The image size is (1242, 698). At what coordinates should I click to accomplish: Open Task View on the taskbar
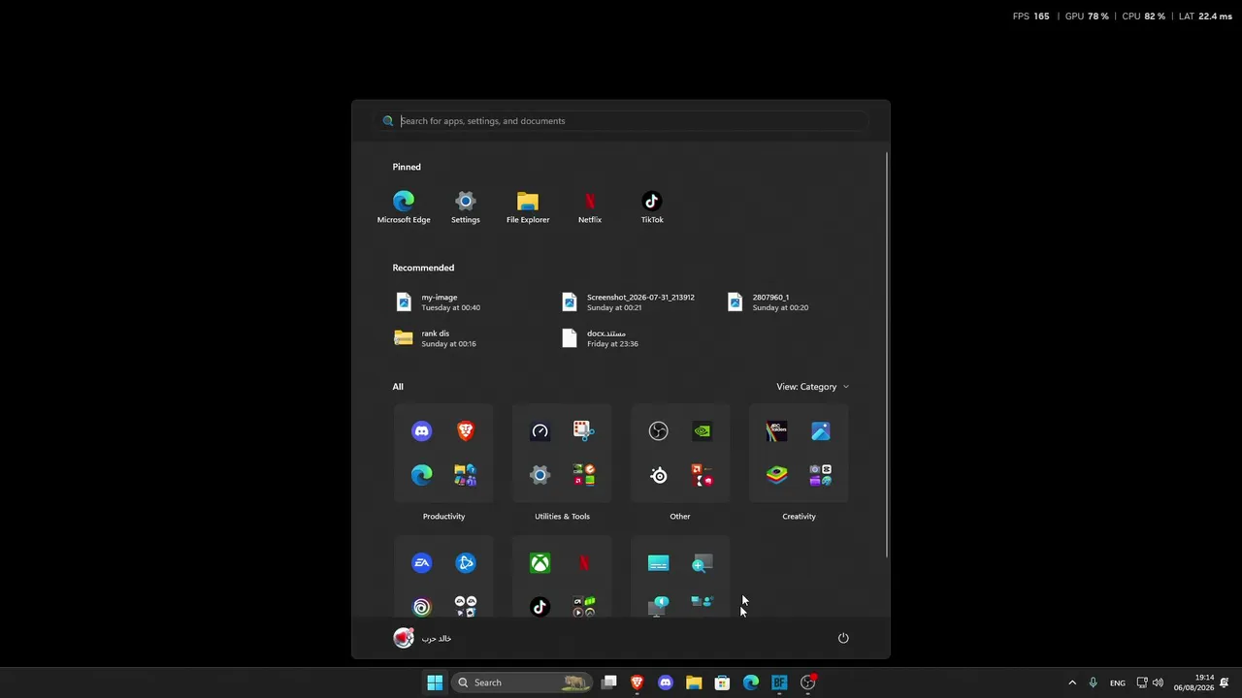[609, 682]
